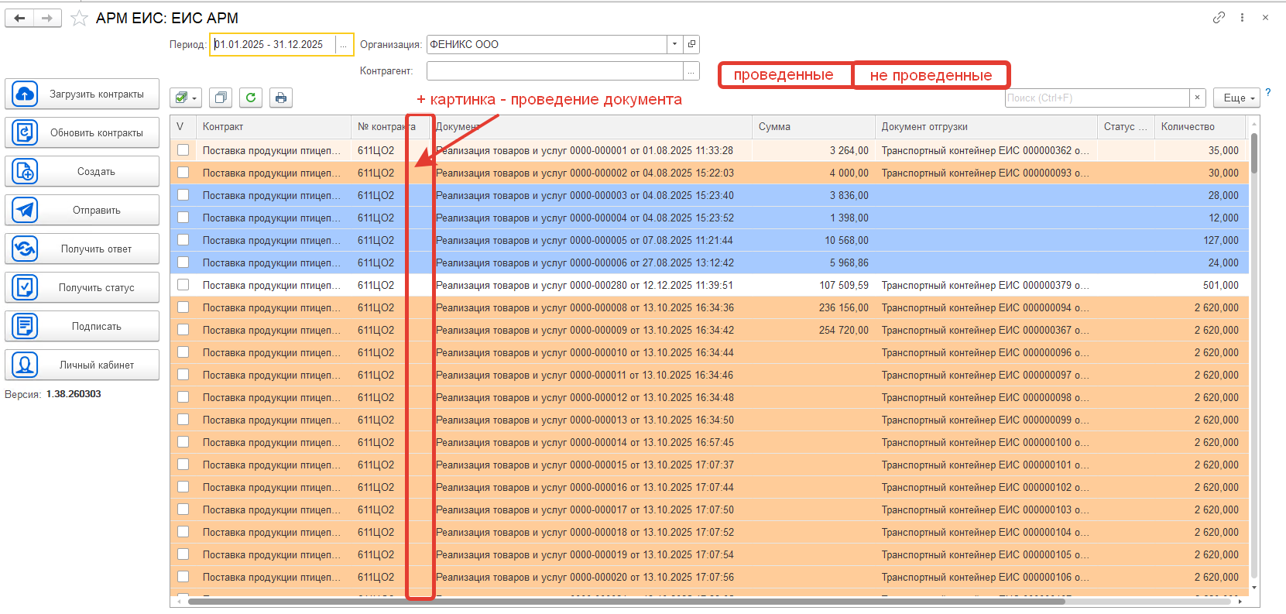This screenshot has width=1286, height=614.
Task: Focus the Поиск (Ctrl+F) search field
Action: [x=1096, y=98]
